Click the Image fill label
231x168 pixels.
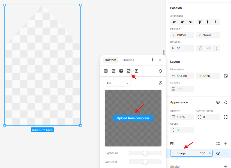(181, 153)
